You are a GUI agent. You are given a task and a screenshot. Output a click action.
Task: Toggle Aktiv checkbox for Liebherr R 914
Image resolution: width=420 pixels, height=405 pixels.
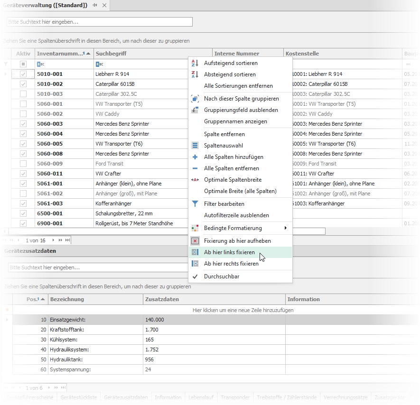(x=23, y=74)
